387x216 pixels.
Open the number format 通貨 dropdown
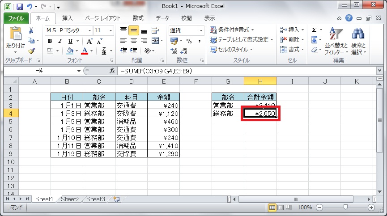[x=201, y=30]
